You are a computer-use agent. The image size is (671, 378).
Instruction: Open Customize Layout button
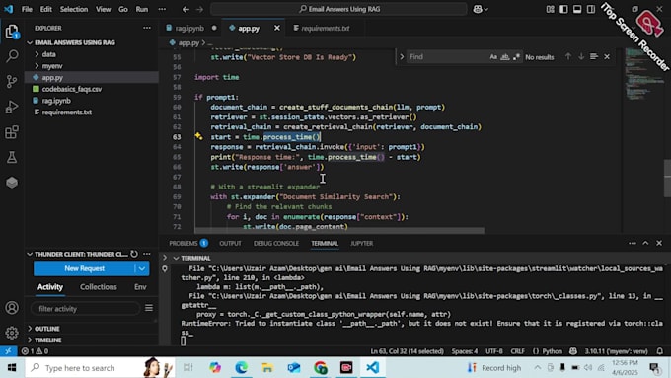[550, 9]
